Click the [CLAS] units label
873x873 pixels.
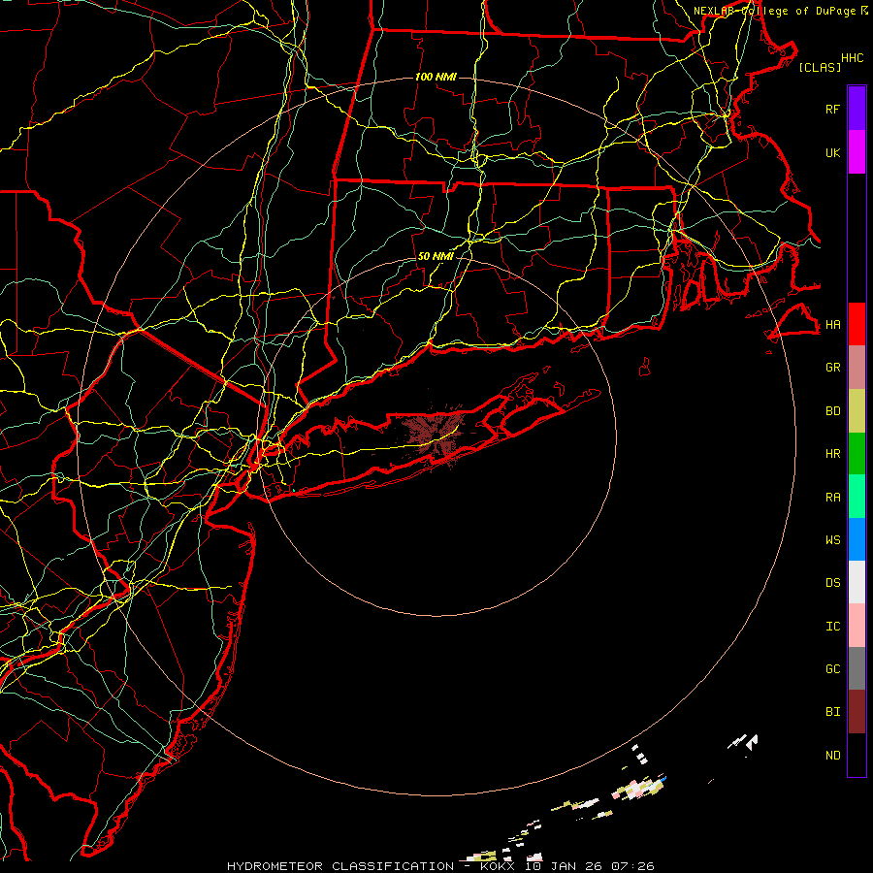(x=820, y=67)
